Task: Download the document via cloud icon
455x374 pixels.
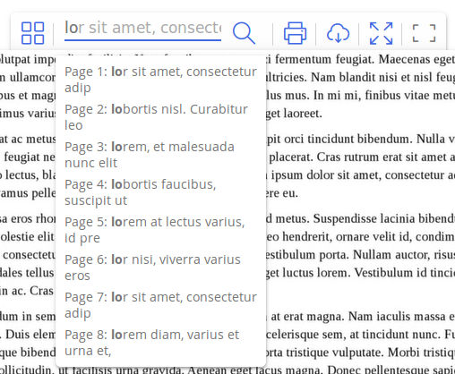Action: click(x=338, y=33)
